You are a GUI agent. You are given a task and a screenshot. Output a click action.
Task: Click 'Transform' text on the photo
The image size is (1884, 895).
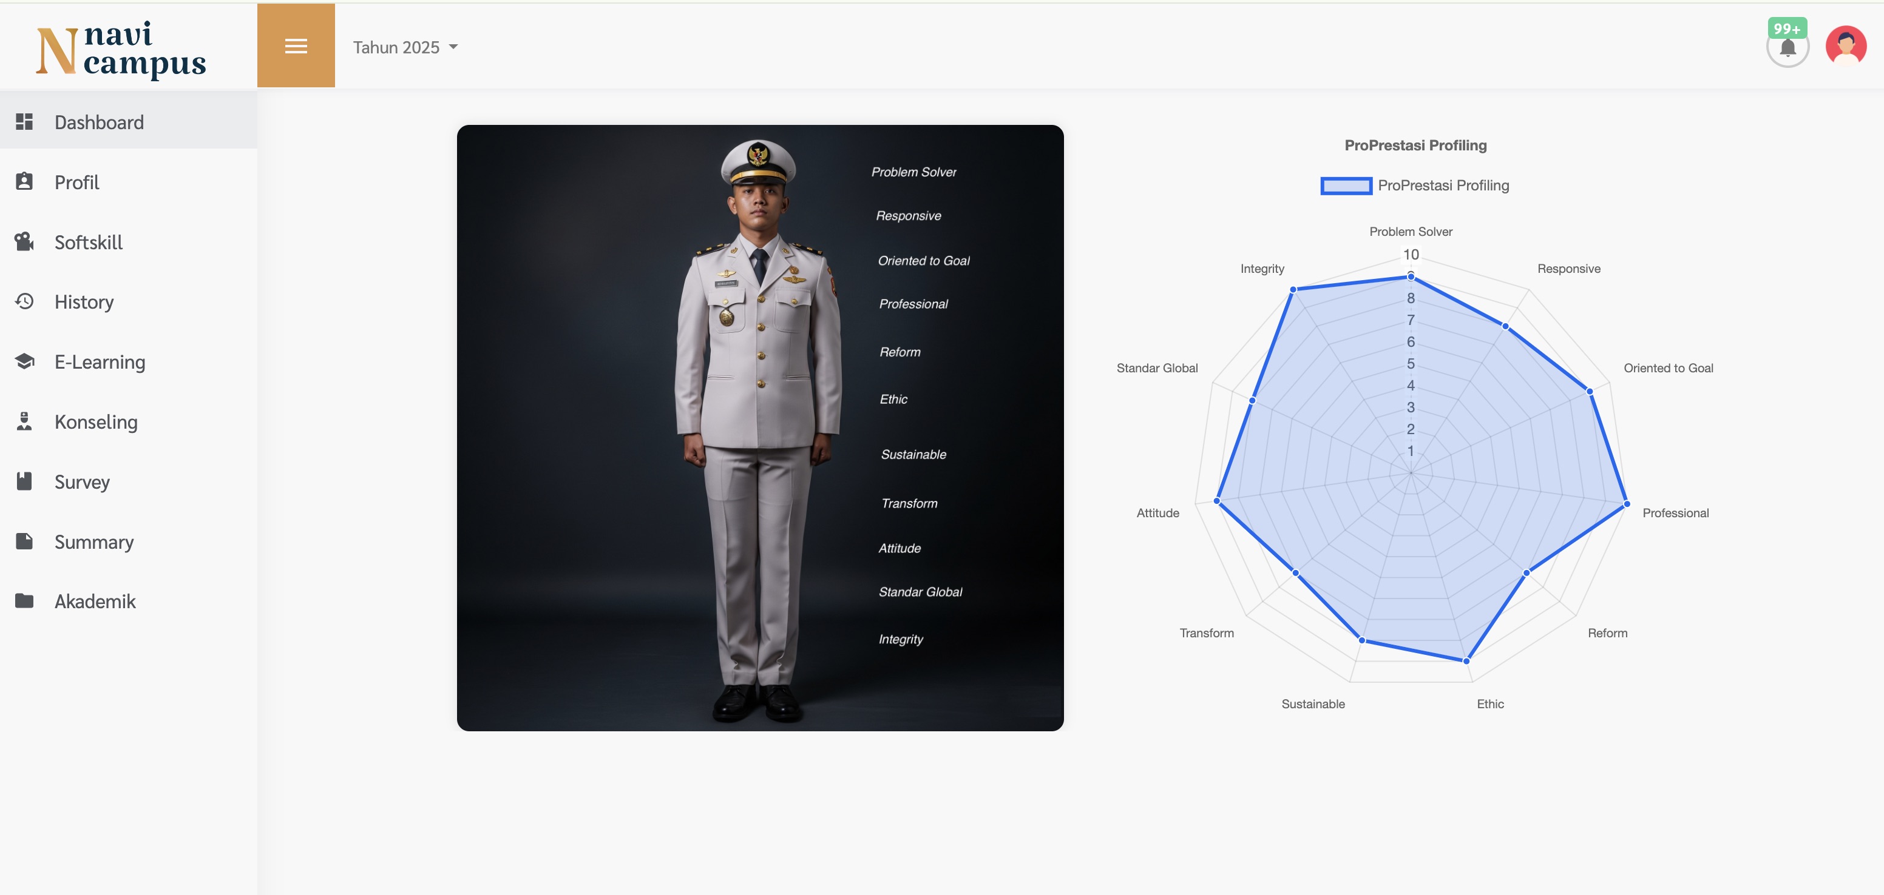point(909,503)
